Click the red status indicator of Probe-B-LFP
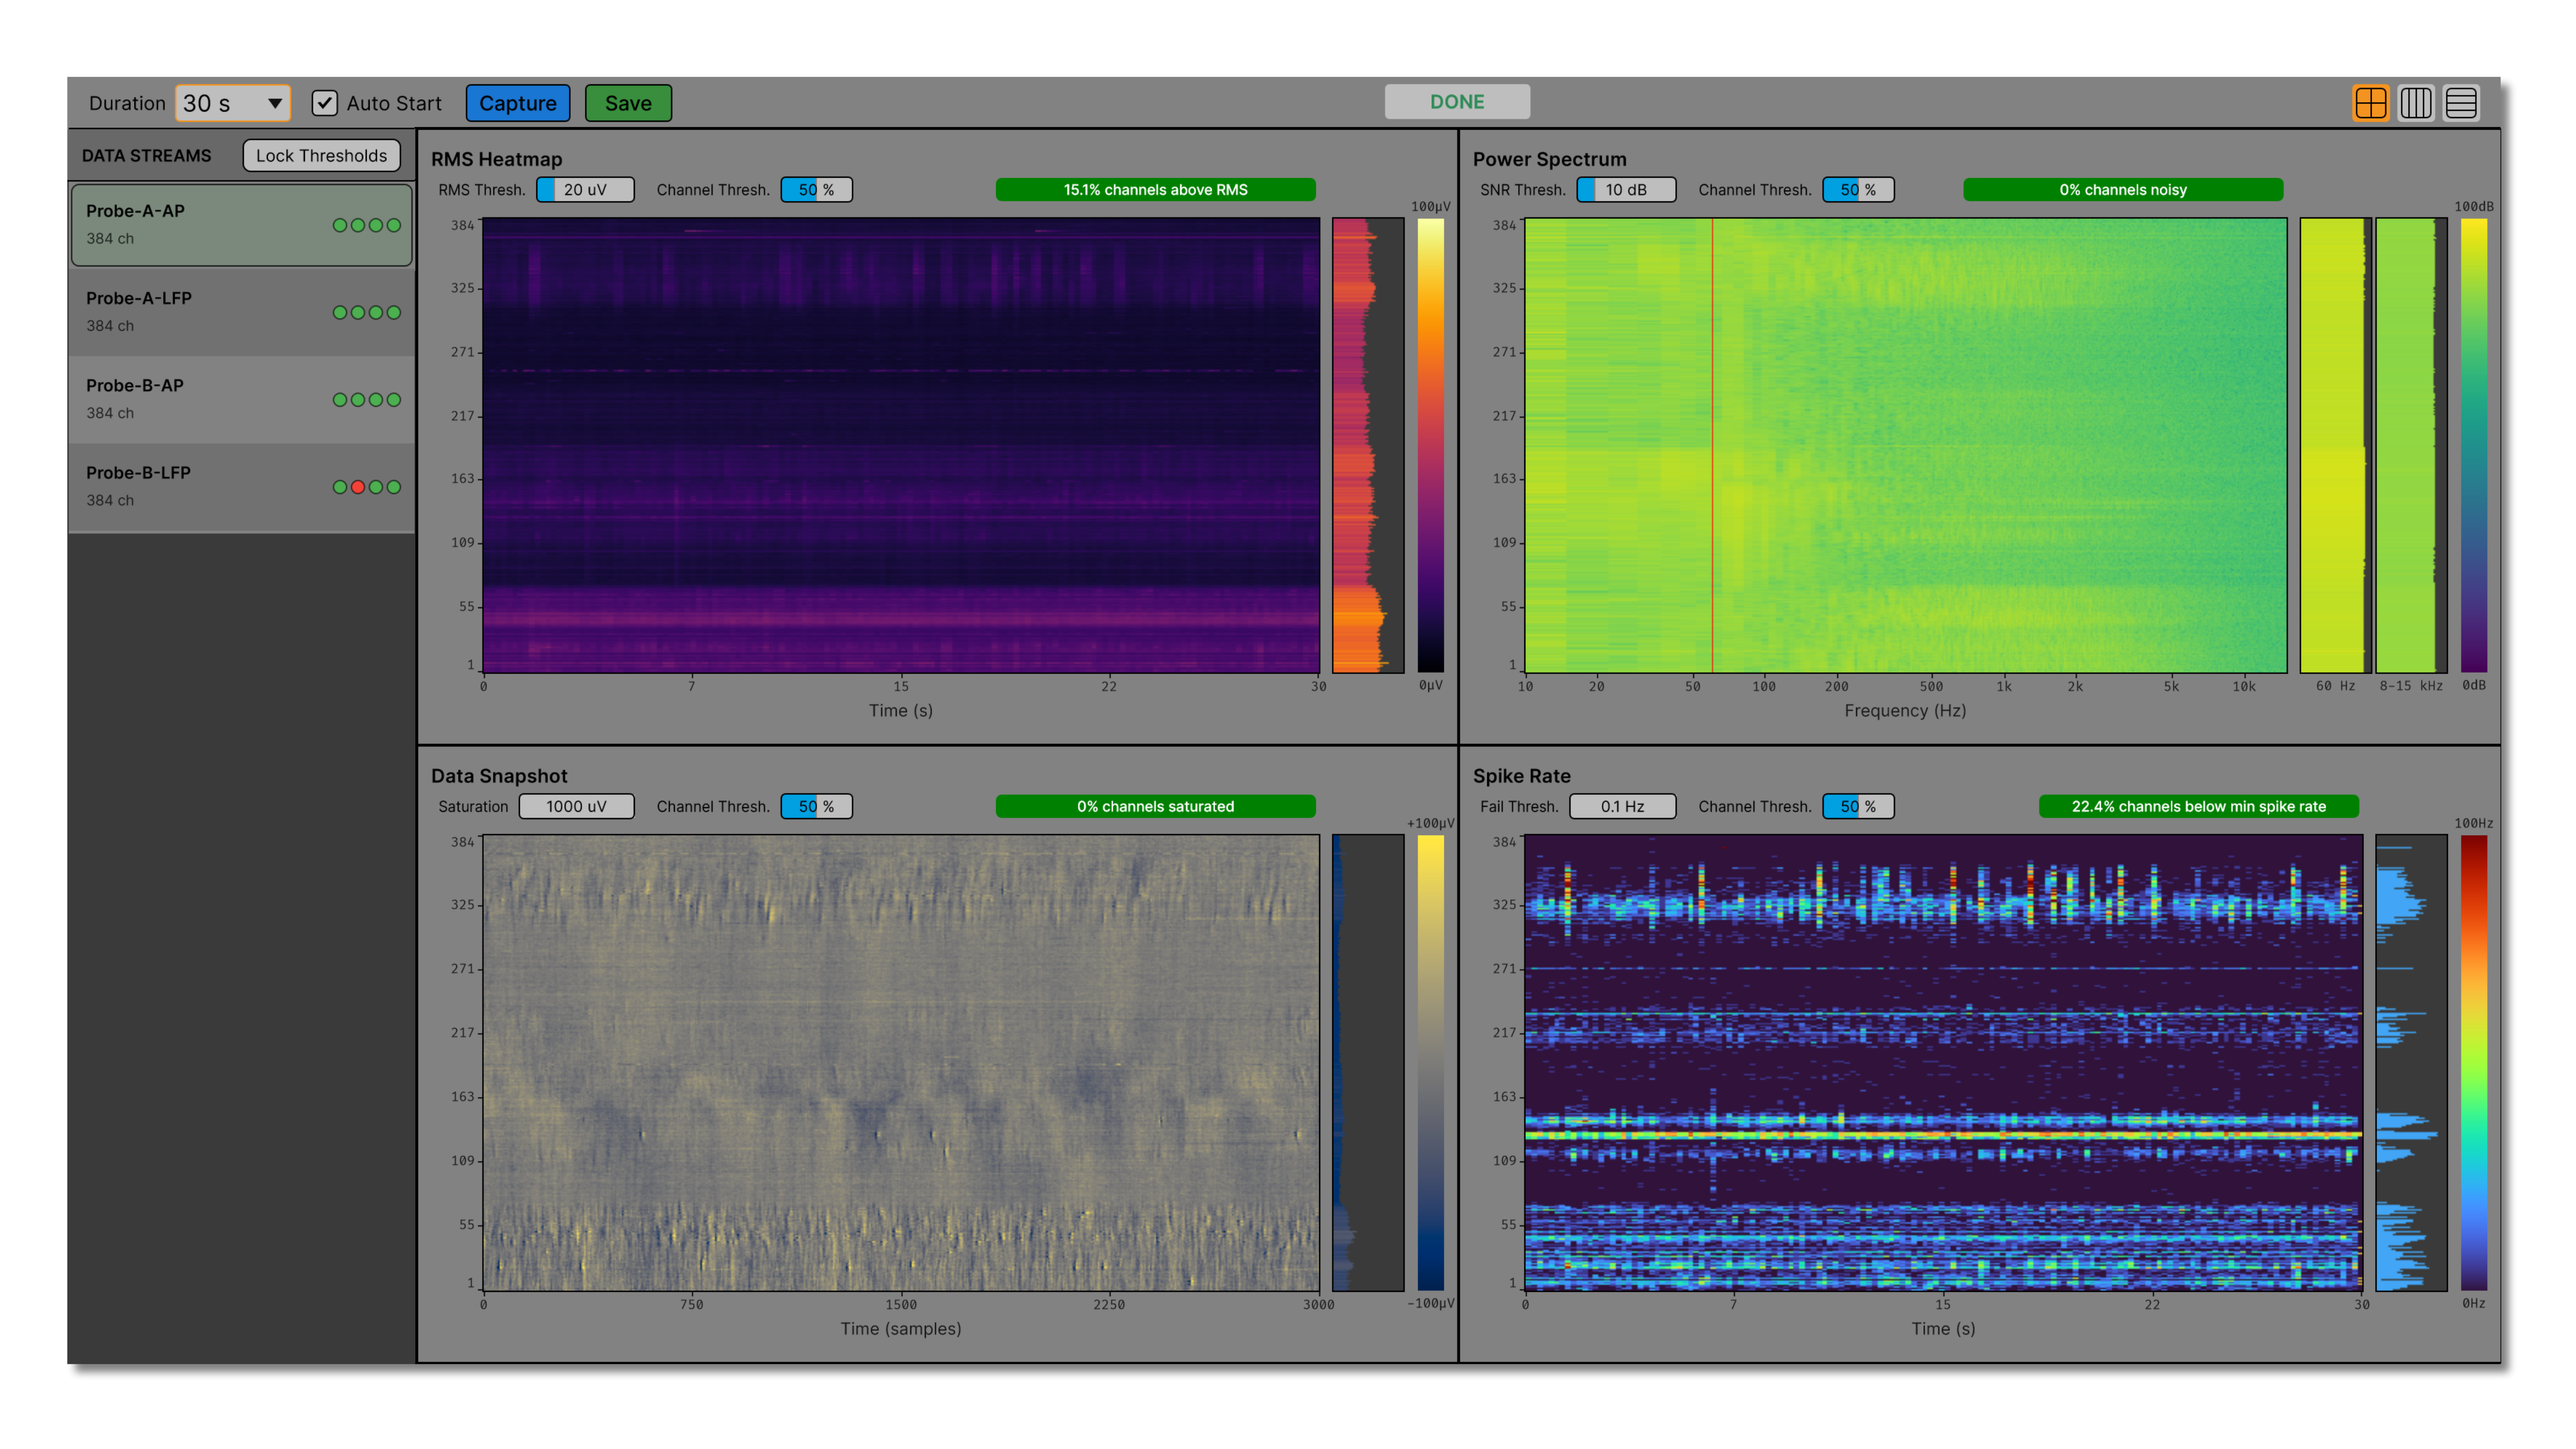 357,487
